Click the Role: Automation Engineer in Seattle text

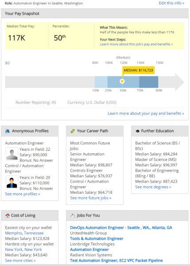(44, 3)
